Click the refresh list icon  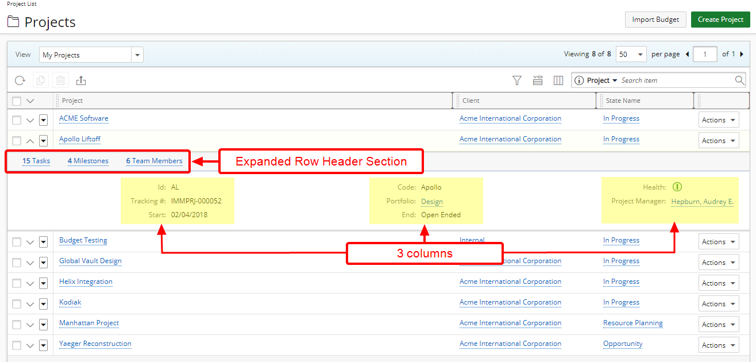tap(20, 80)
